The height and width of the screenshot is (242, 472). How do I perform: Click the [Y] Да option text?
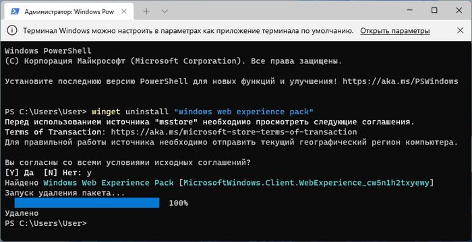tap(20, 173)
